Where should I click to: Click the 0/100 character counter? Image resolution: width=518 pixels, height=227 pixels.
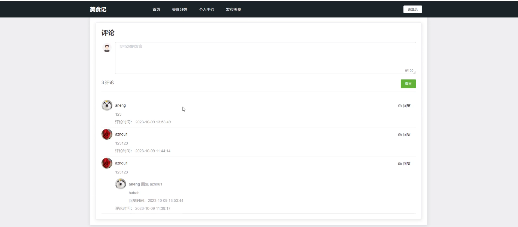point(409,70)
